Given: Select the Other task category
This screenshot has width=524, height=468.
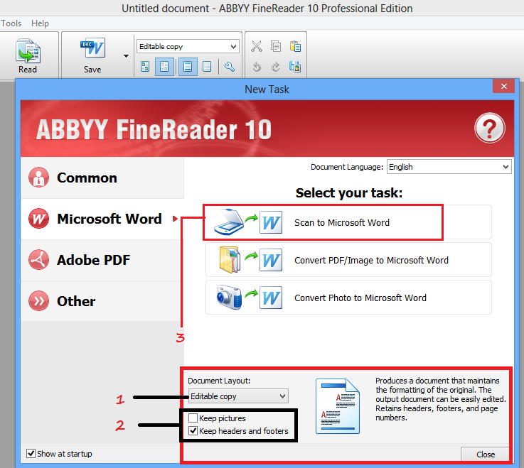Looking at the screenshot, I should [x=102, y=301].
